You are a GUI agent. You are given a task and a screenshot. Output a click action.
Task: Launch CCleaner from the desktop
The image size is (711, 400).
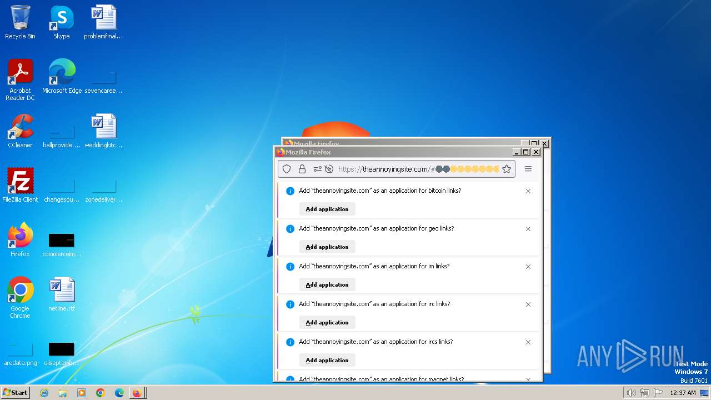pyautogui.click(x=20, y=131)
